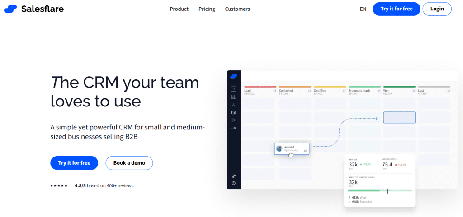Image resolution: width=463 pixels, height=217 pixels.
Task: Click the Qualified column header
Action: 330,91
